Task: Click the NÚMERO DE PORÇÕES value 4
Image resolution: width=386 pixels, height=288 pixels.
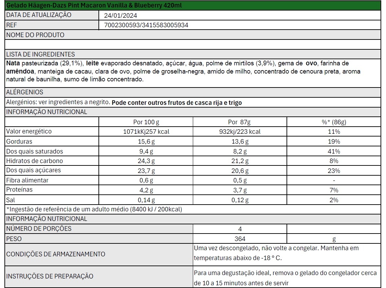Action: click(x=240, y=229)
